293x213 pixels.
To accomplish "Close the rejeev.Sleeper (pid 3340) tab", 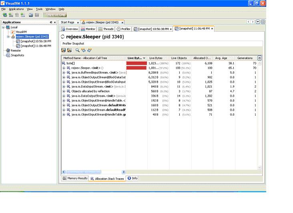I will click(122, 22).
